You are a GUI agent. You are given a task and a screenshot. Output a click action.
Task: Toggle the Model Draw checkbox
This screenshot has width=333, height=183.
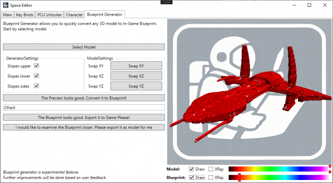pyautogui.click(x=191, y=169)
